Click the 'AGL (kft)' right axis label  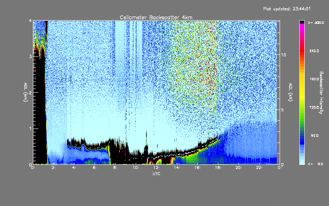[291, 92]
